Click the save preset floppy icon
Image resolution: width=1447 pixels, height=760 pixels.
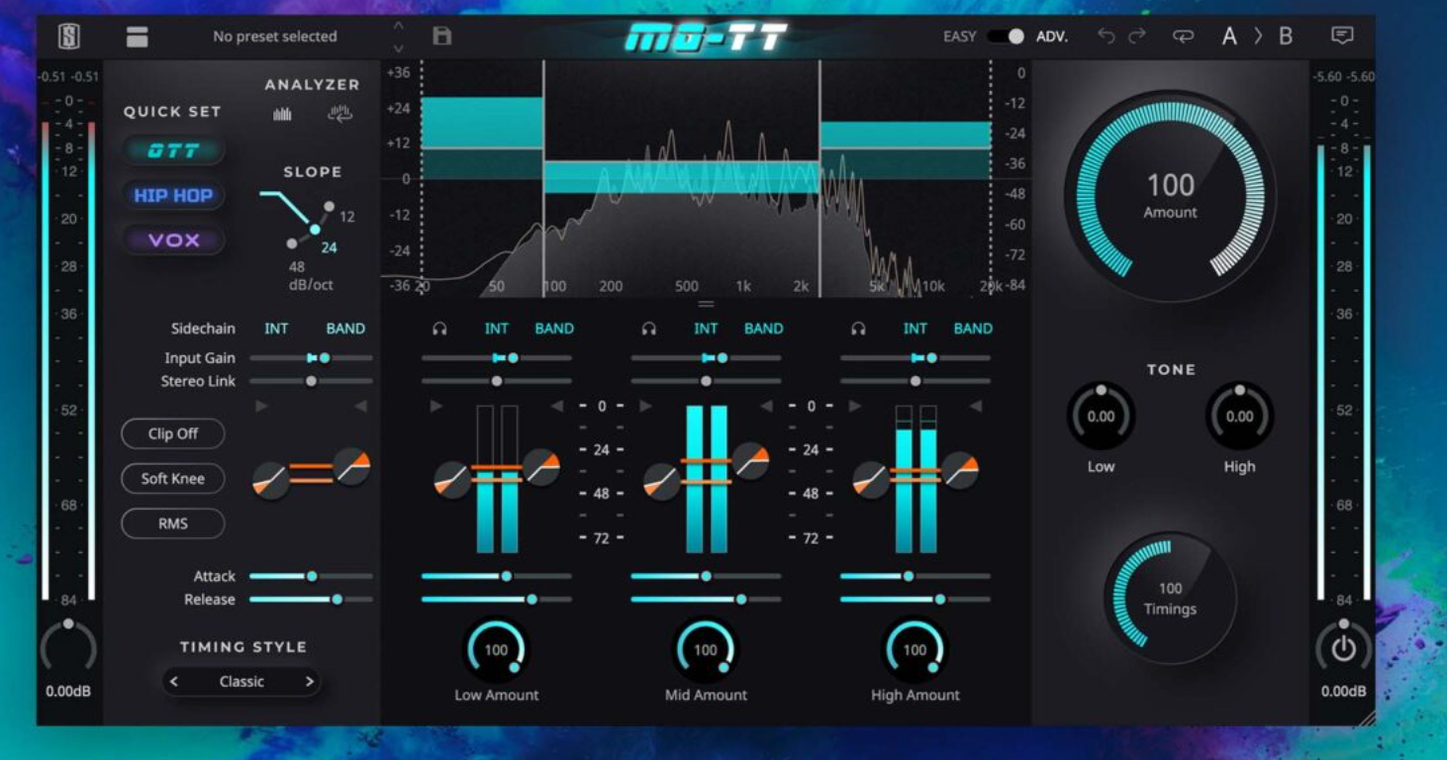tap(442, 37)
